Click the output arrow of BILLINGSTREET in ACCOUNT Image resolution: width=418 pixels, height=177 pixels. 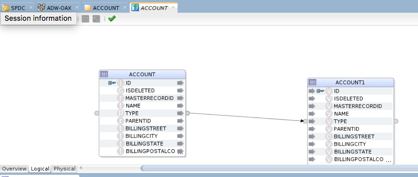[x=180, y=128]
